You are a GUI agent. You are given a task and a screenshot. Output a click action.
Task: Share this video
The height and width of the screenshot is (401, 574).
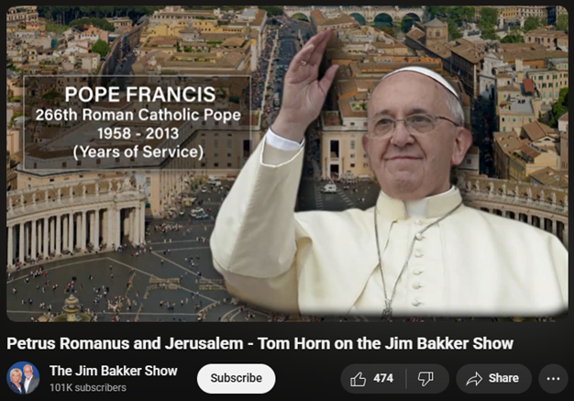pos(493,378)
